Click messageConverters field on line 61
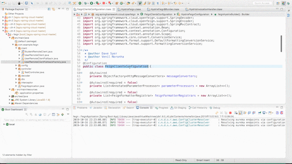 point(181,76)
